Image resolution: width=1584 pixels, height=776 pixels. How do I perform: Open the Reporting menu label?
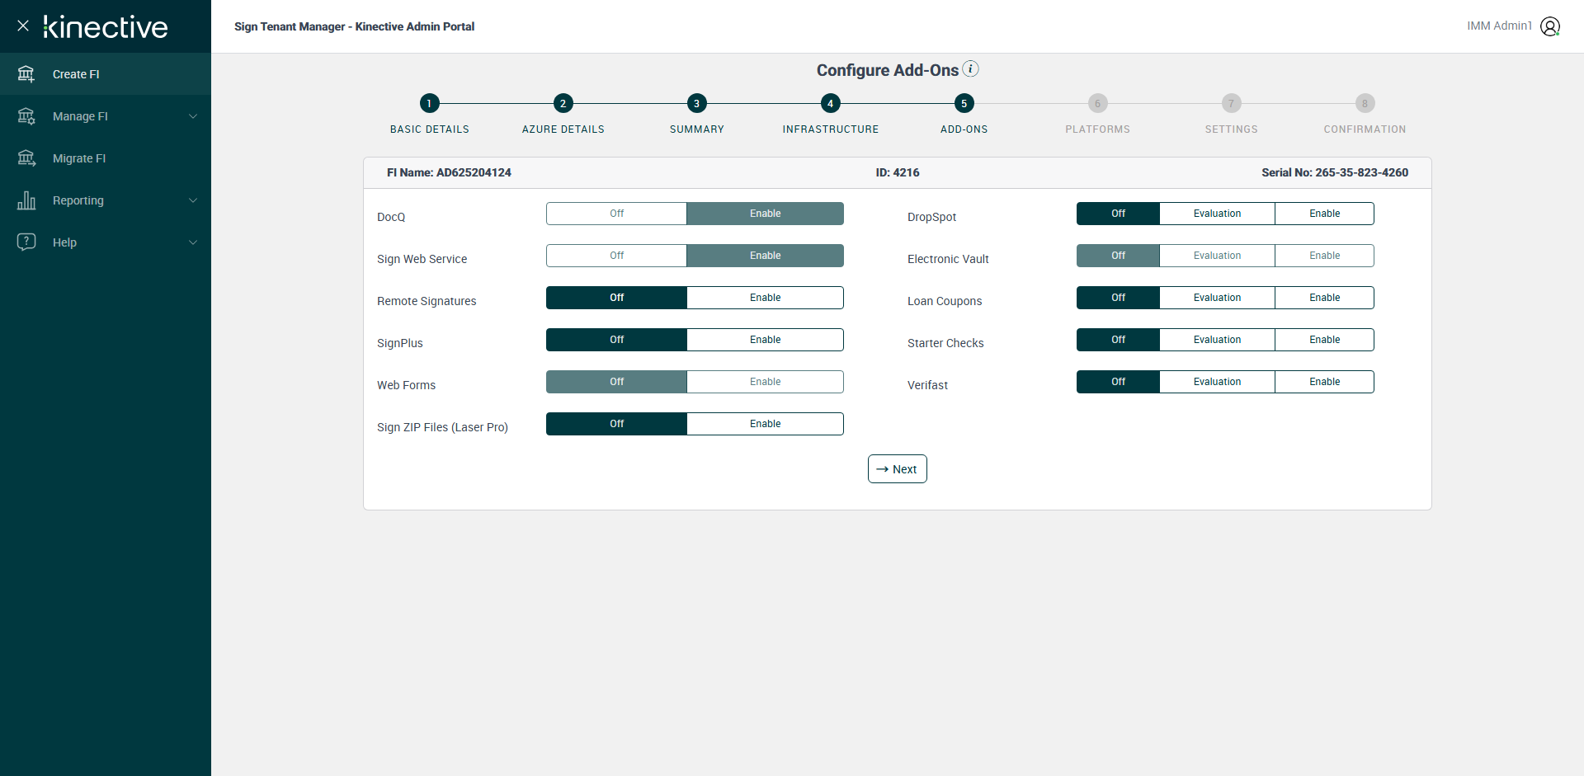coord(78,200)
